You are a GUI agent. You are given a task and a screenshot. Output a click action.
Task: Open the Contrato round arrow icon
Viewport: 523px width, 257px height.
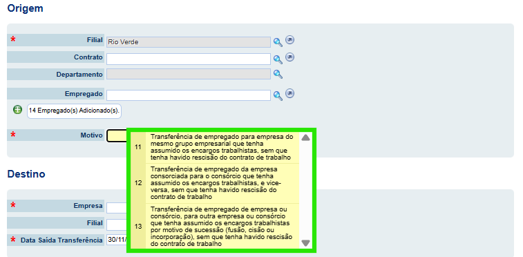[289, 57]
